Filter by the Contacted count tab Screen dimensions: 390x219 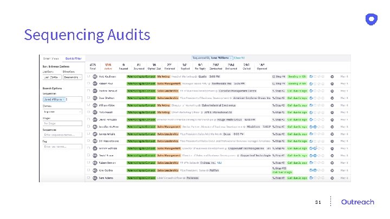tap(216, 67)
